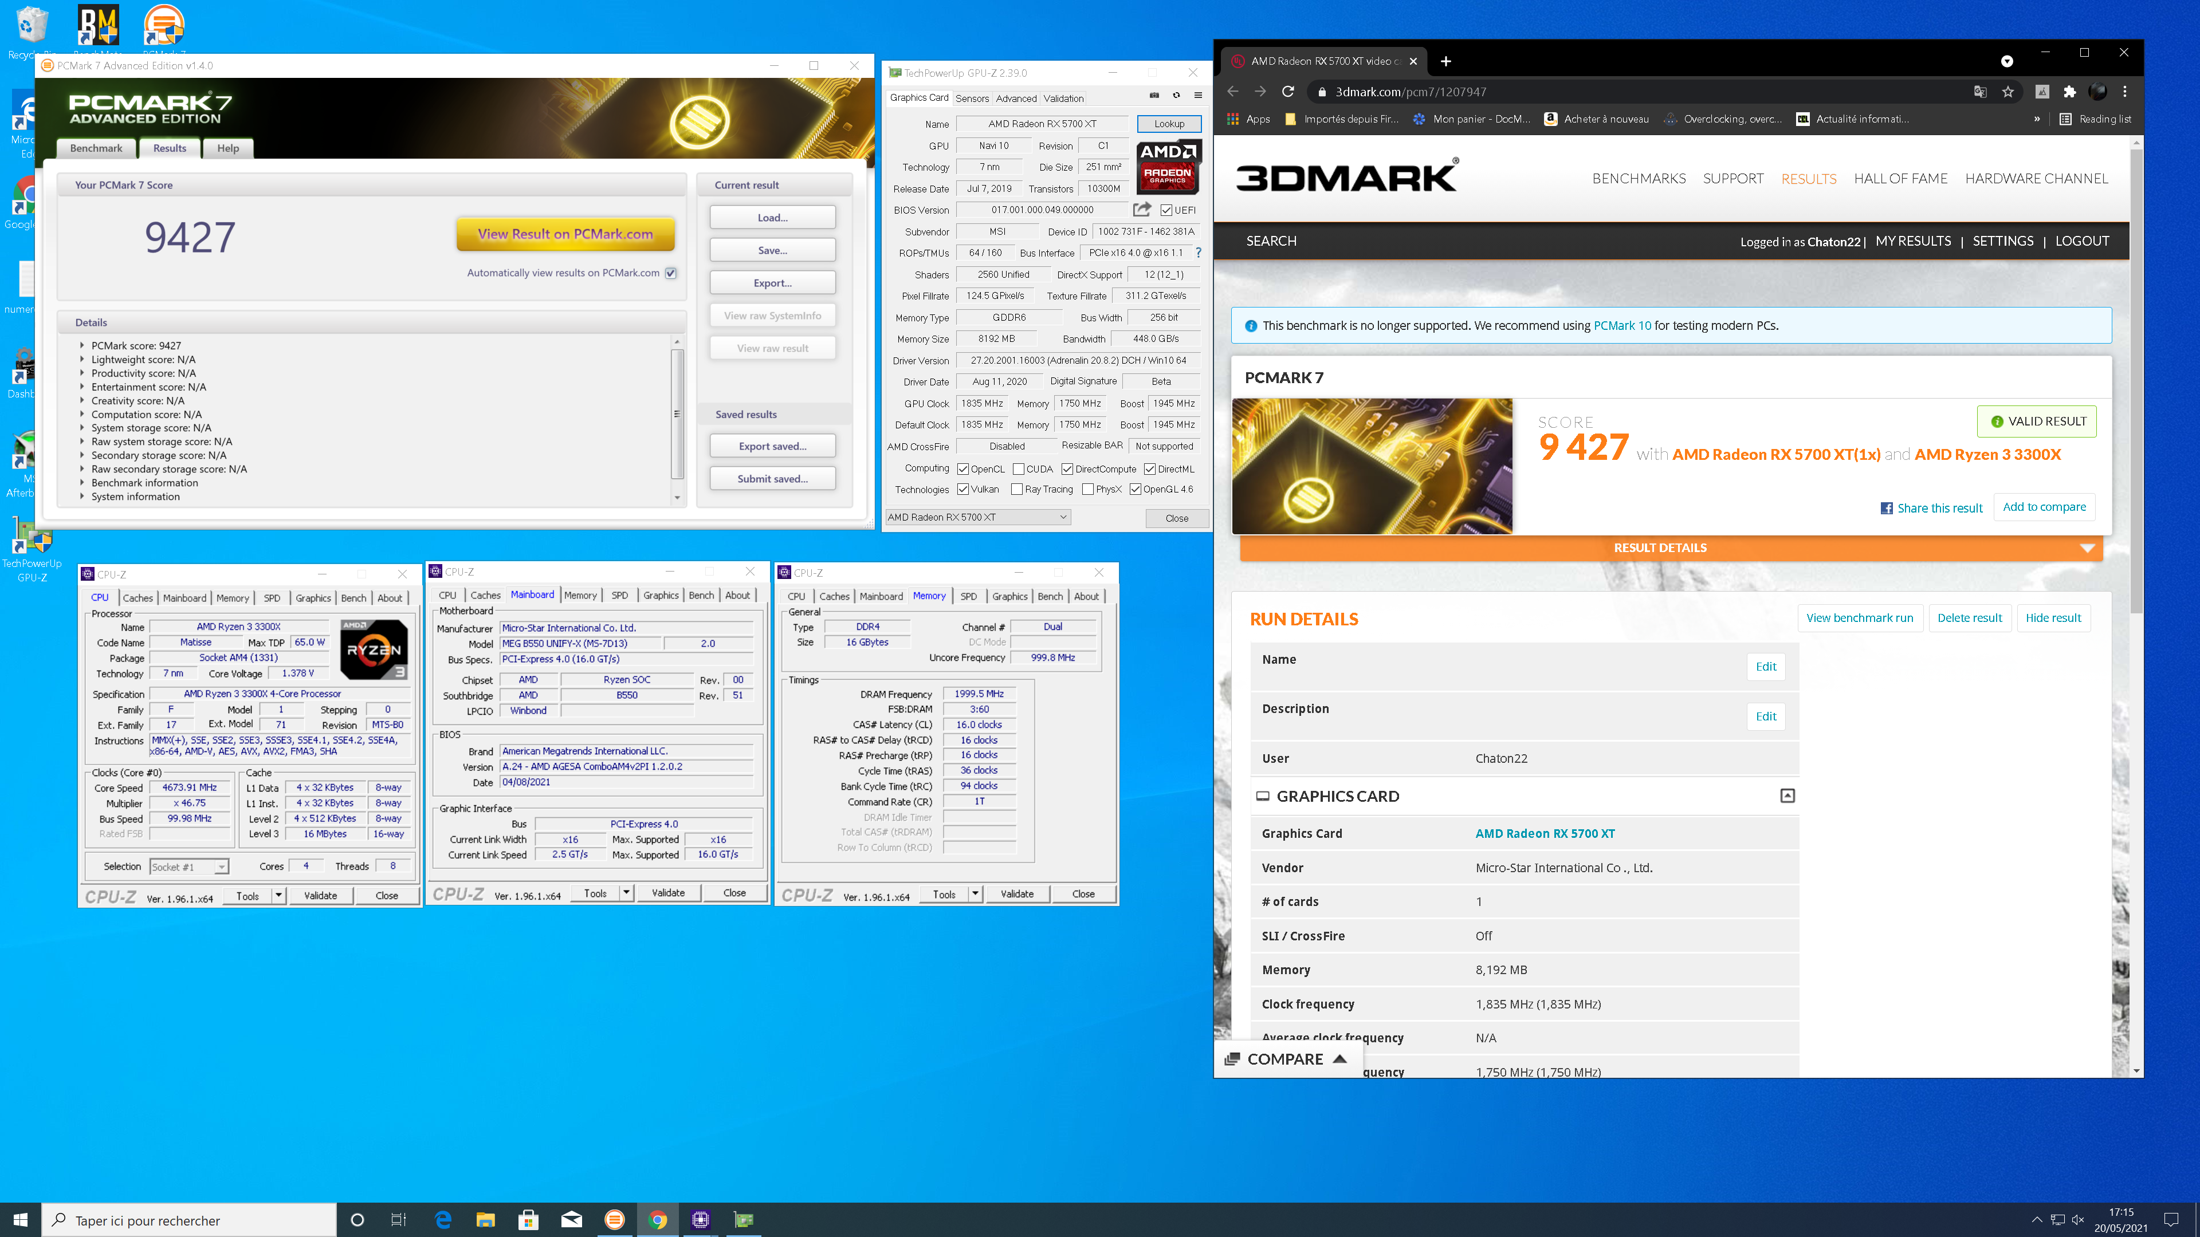Viewport: 2200px width, 1237px height.
Task: Open the Apps bookmarks shortcut
Action: [1248, 120]
